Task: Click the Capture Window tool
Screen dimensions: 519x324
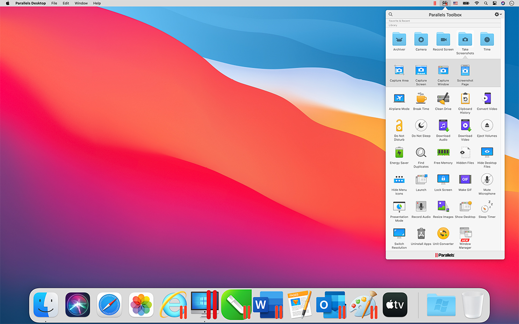Action: [443, 71]
